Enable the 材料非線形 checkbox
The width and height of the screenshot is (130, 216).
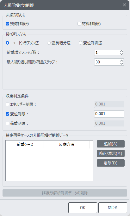click(x=79, y=24)
